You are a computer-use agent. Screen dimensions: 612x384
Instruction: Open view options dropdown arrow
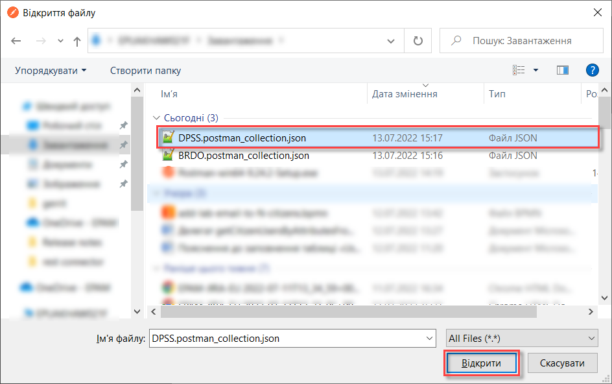(x=536, y=70)
